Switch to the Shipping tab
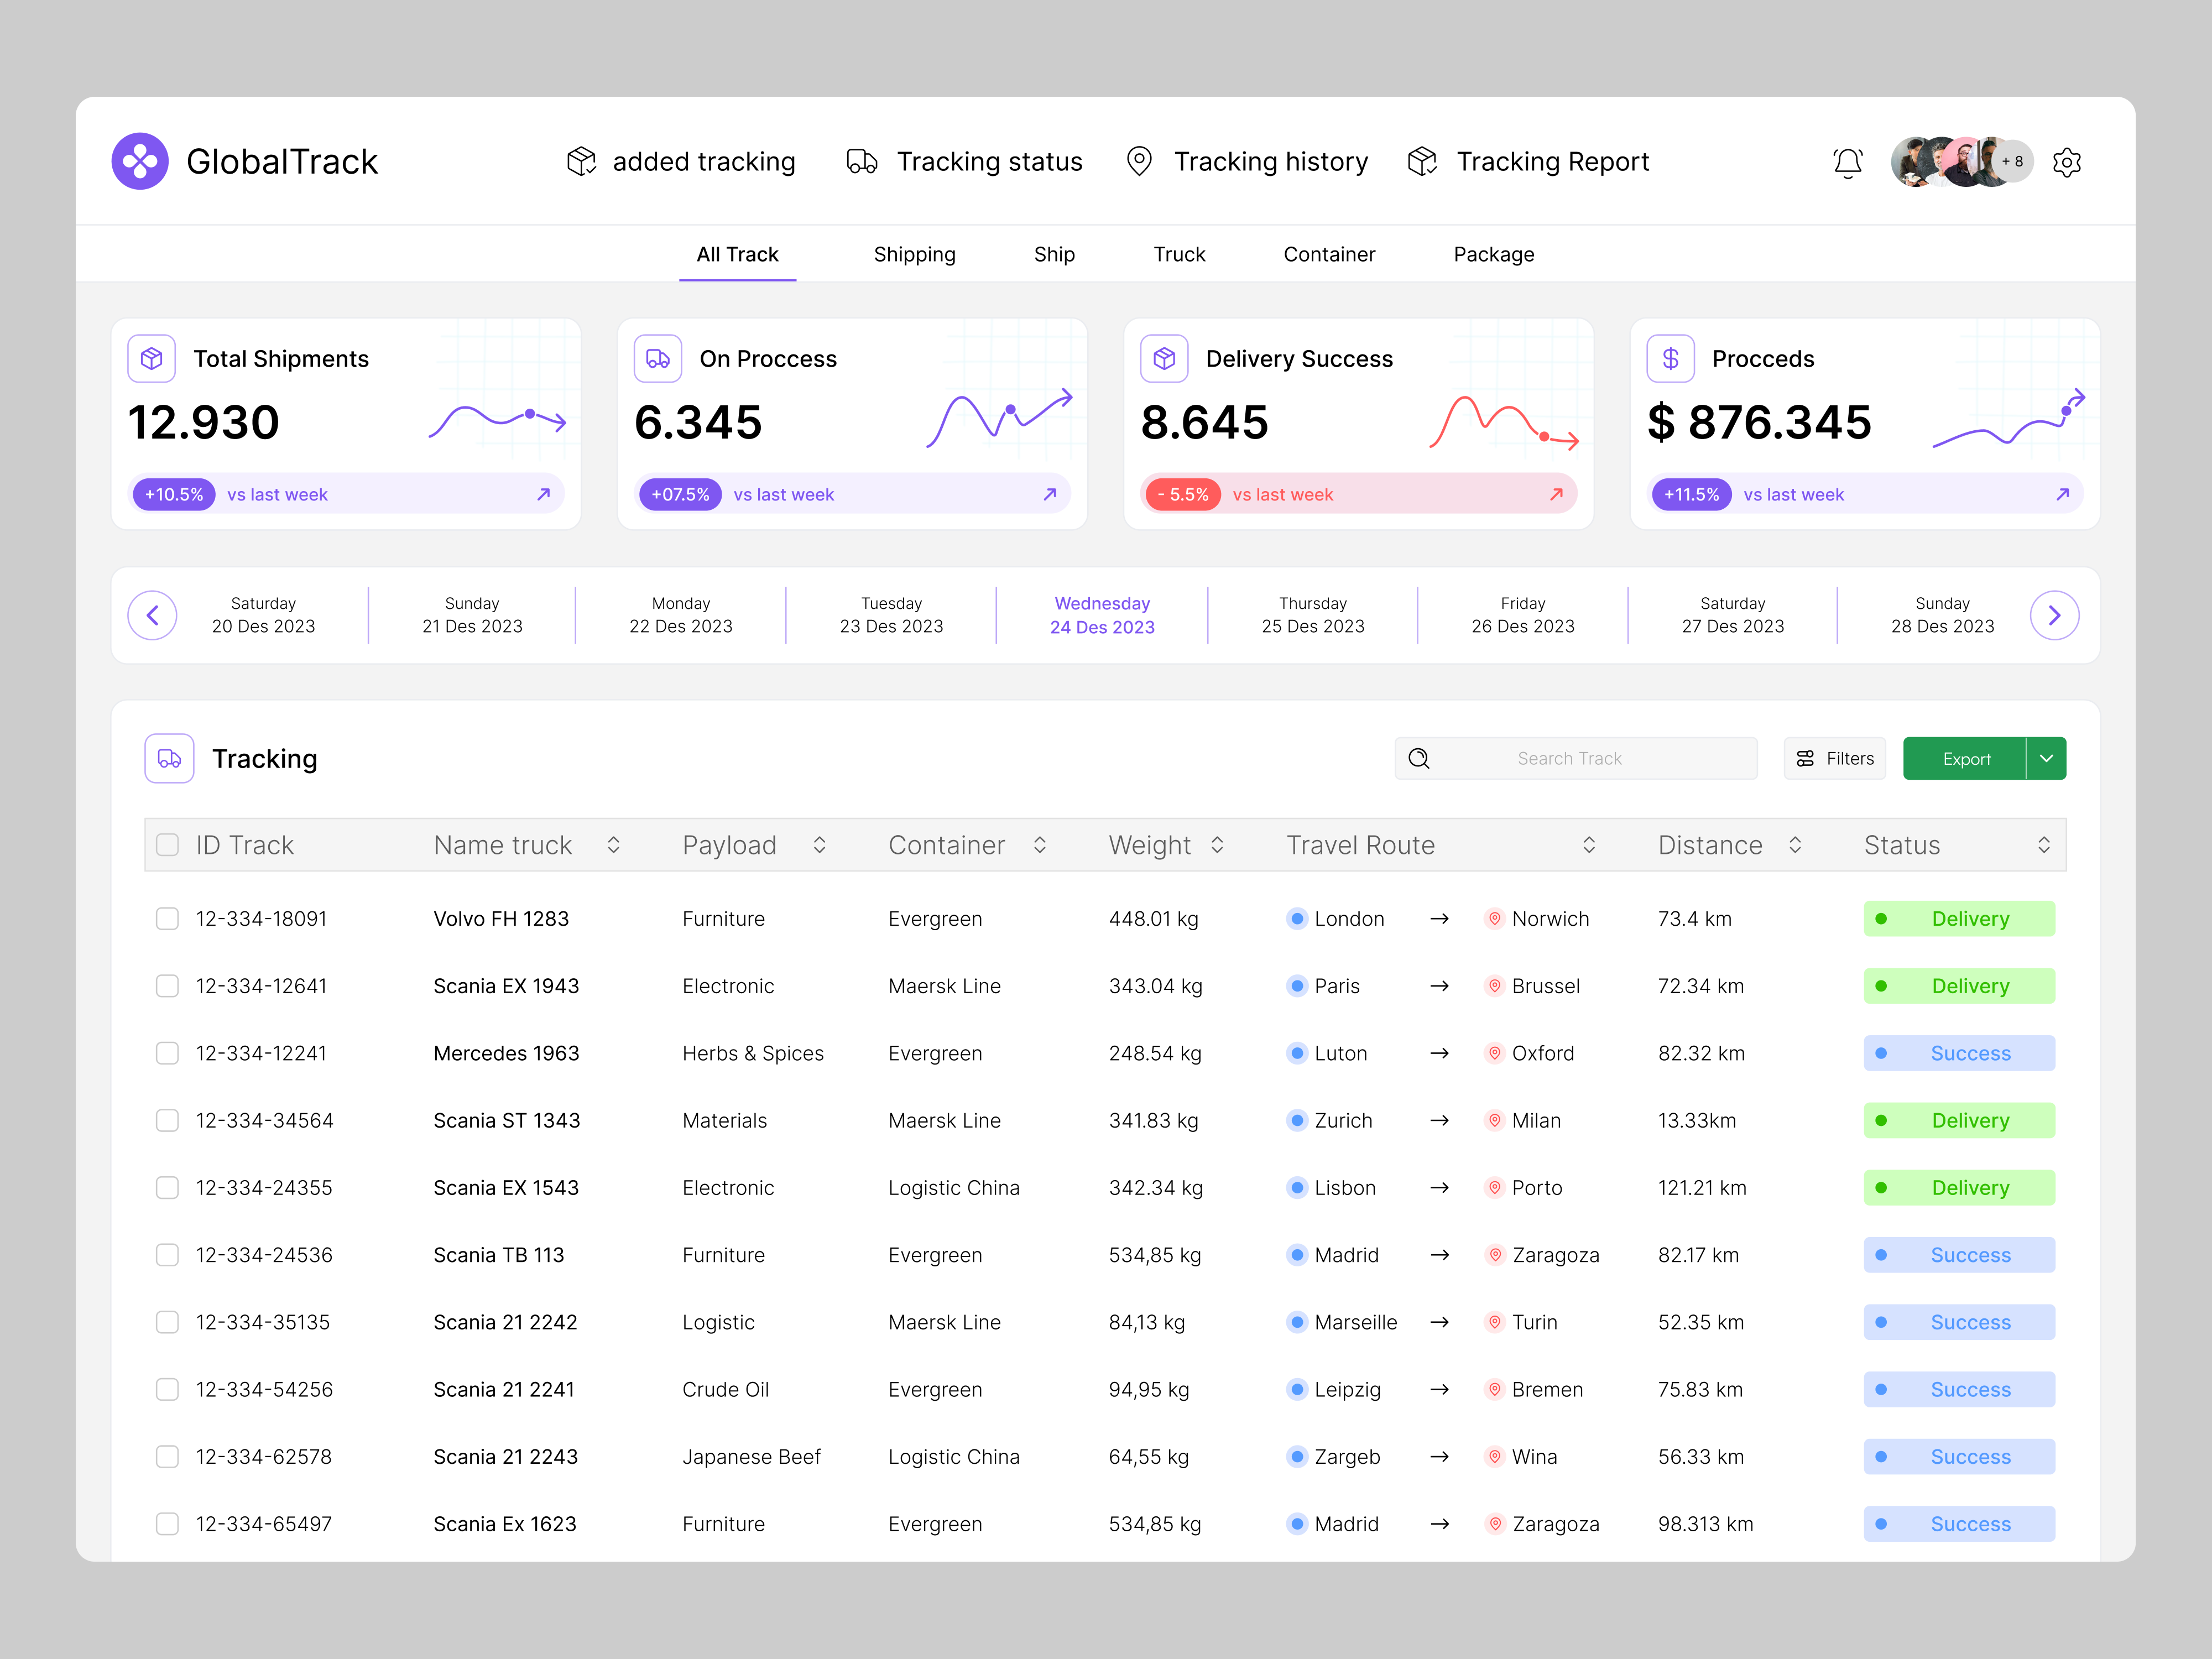This screenshot has width=2212, height=1659. [x=914, y=254]
